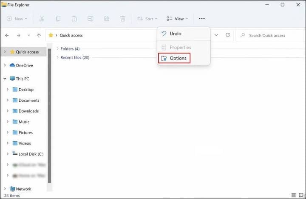Expand the OneDrive tree node

5,65
